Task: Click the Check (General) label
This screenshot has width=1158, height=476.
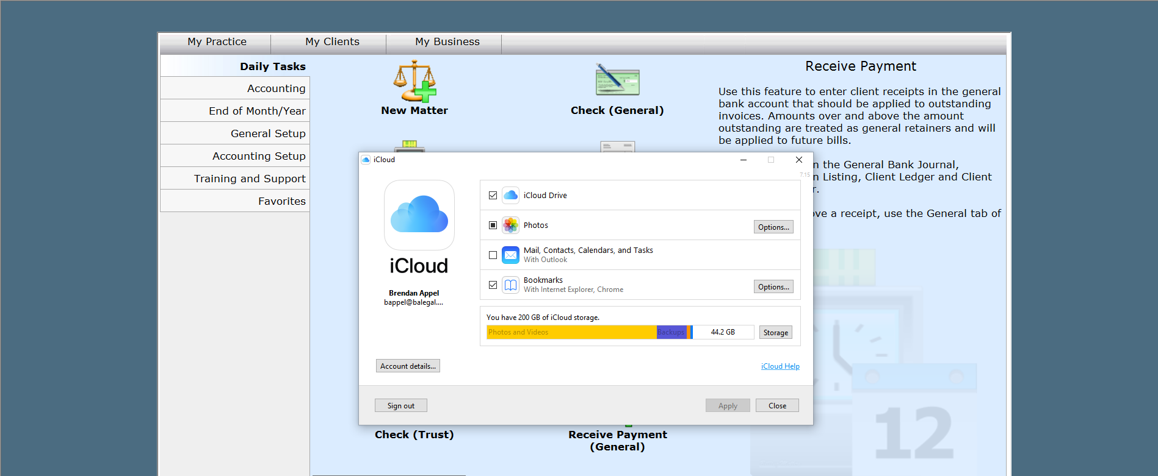Action: (617, 110)
